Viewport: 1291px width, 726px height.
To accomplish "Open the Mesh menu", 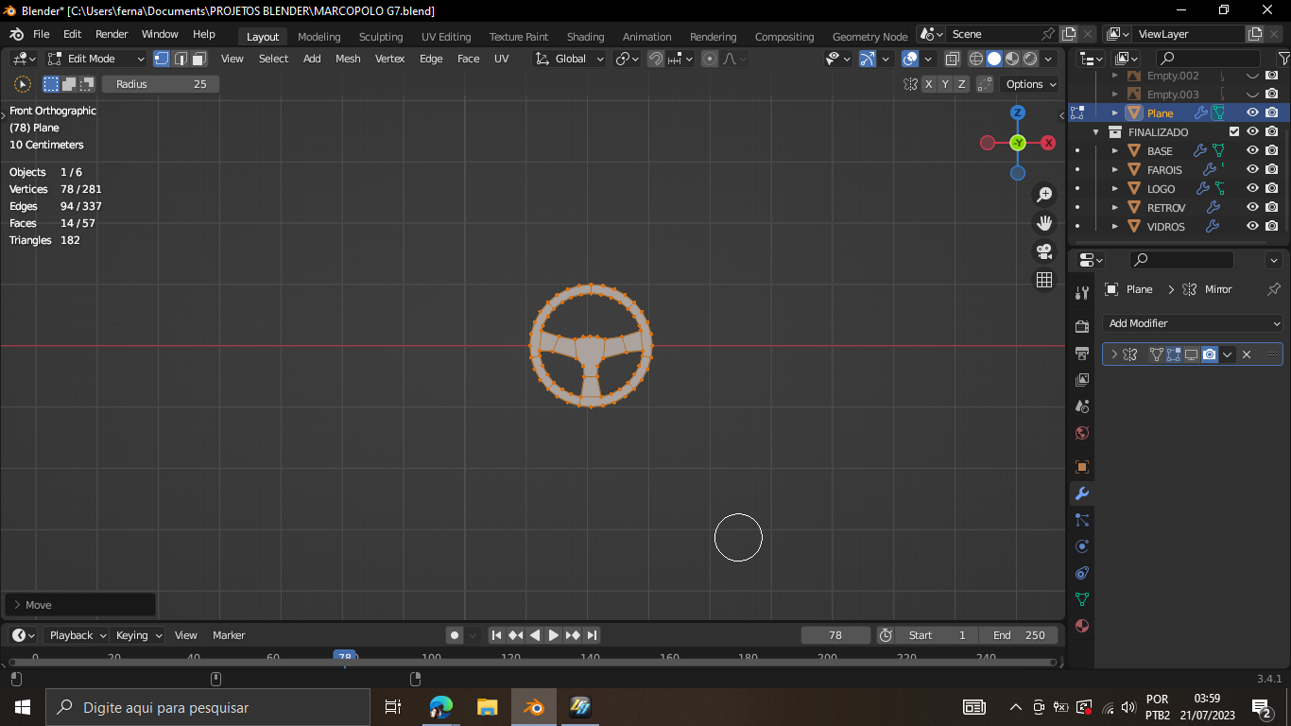I will pos(348,59).
